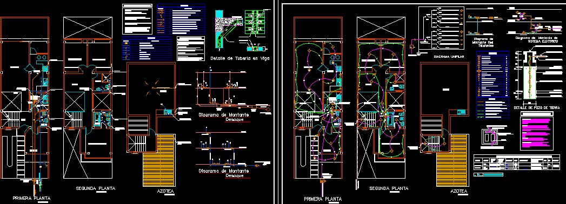Select the SEGUNDA PLANTA label on plumbing sheet
This screenshot has width=566, height=204.
click(96, 188)
